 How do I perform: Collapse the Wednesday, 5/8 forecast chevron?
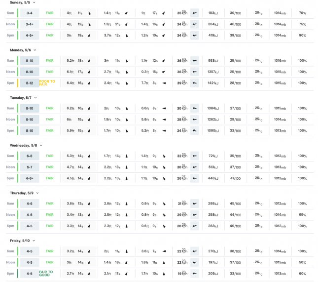pyautogui.click(x=41, y=145)
